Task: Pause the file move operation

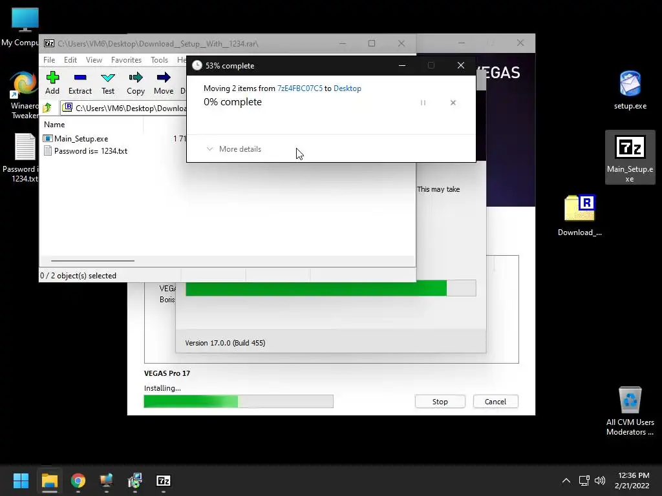Action: [423, 103]
